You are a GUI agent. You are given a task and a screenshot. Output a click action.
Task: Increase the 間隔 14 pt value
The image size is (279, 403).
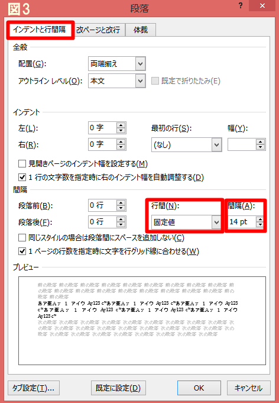click(x=260, y=219)
